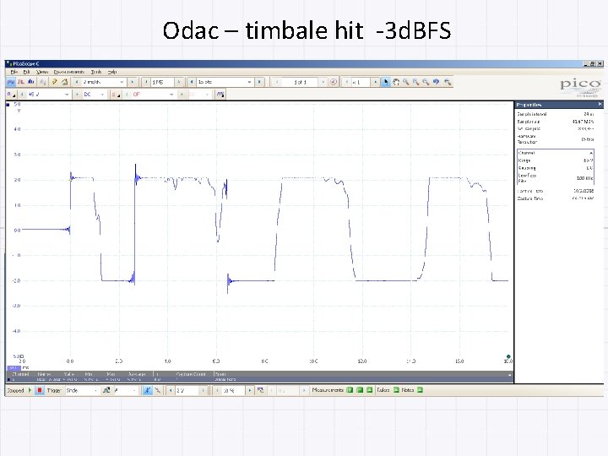Select Scope mode icon in toolbar
This screenshot has width=608, height=456.
click(11, 82)
